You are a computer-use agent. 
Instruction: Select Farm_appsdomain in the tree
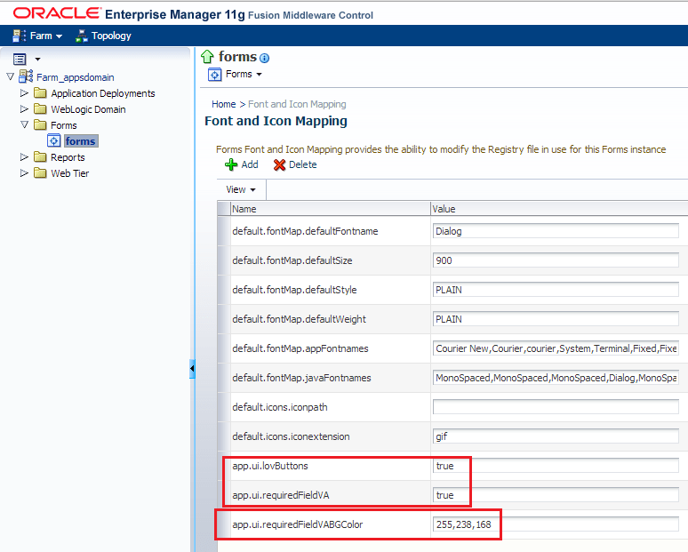[76, 77]
